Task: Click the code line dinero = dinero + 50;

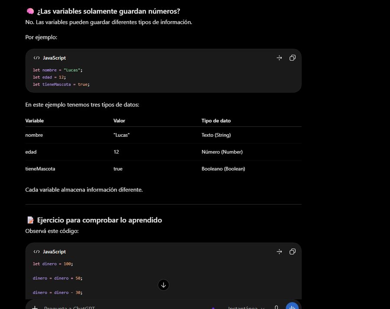Action: tap(58, 278)
